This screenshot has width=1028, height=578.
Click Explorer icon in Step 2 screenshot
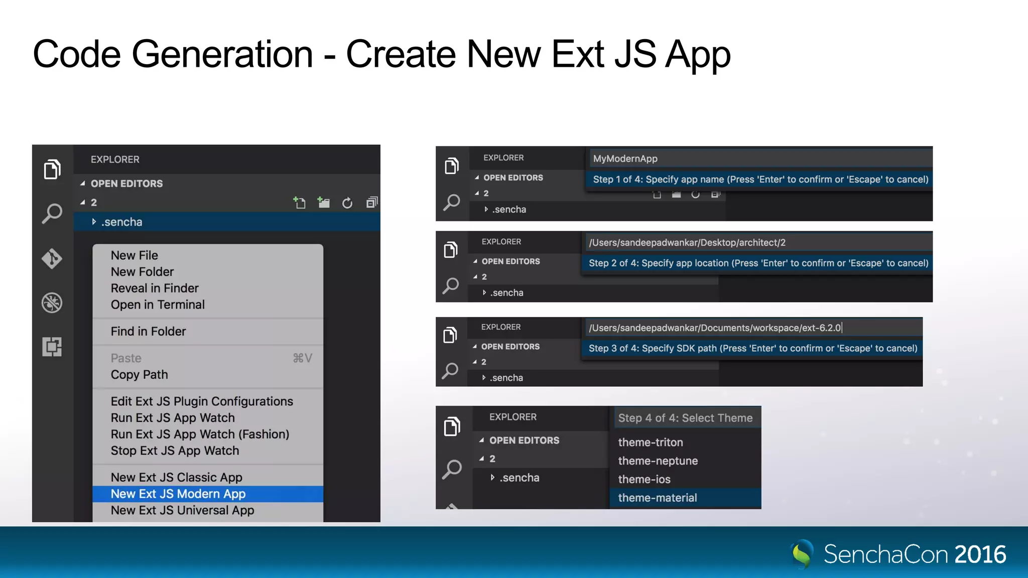pyautogui.click(x=451, y=249)
